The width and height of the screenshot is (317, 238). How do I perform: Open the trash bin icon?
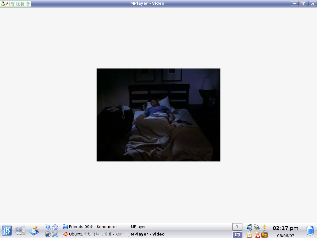(x=310, y=231)
